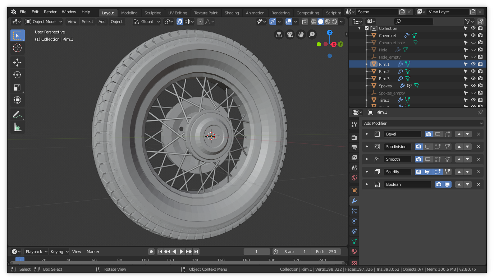Open Marker menu in timeline
Viewport: 494px width, 280px height.
coord(93,252)
